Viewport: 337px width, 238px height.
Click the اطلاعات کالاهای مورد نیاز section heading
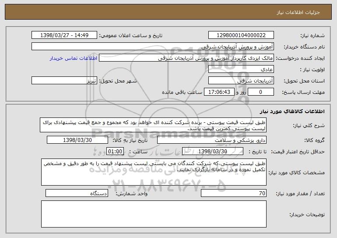pyautogui.click(x=292, y=111)
